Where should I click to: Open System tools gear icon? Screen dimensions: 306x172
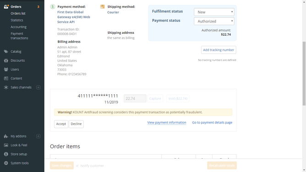click(x=6, y=163)
